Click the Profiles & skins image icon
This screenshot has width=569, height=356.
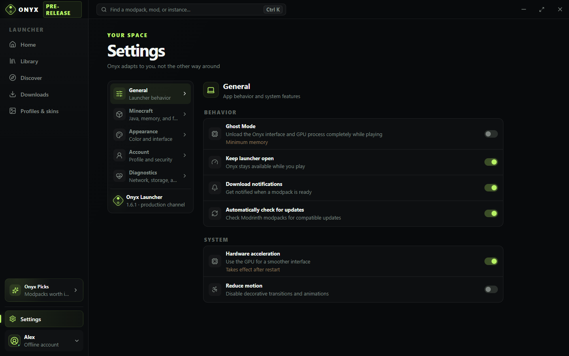pyautogui.click(x=13, y=111)
